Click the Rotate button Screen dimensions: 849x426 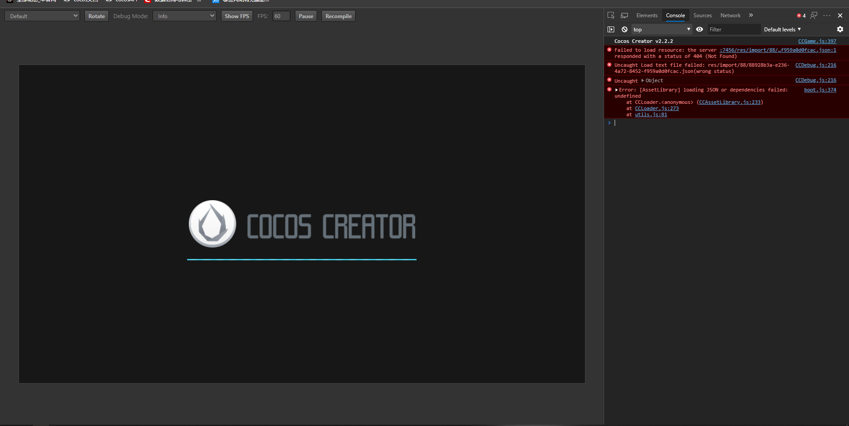click(x=96, y=16)
